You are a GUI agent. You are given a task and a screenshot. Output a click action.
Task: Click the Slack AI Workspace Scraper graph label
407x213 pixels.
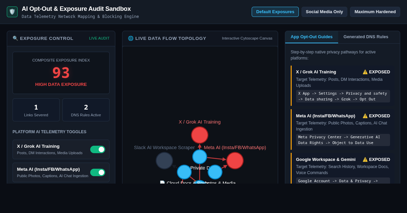pyautogui.click(x=164, y=147)
